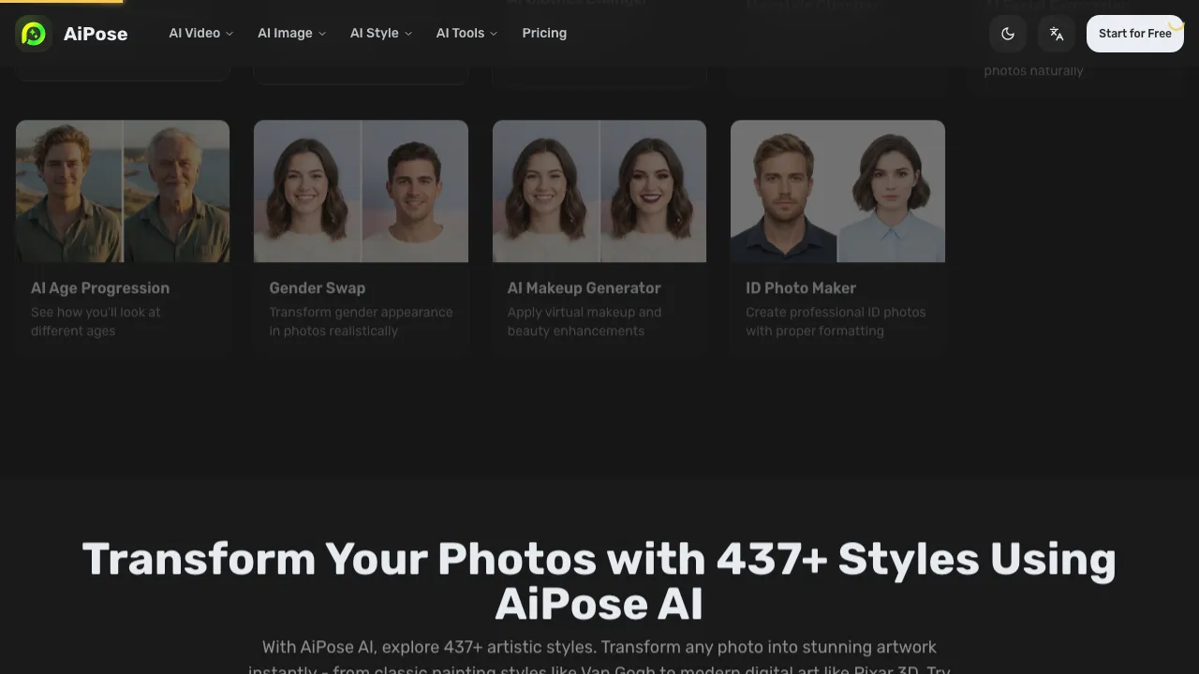Open the ID Photo Maker tool
Image resolution: width=1199 pixels, height=674 pixels.
tap(801, 287)
